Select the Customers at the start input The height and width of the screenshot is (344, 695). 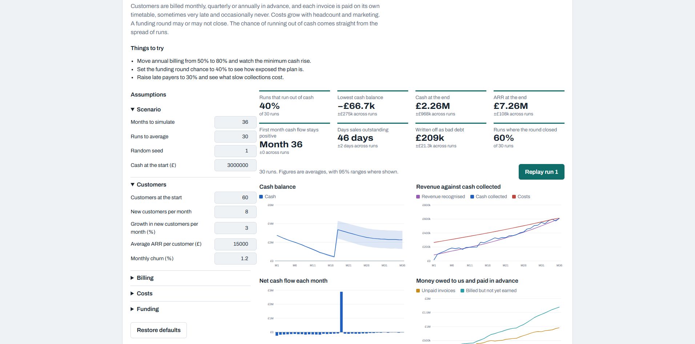pyautogui.click(x=235, y=197)
